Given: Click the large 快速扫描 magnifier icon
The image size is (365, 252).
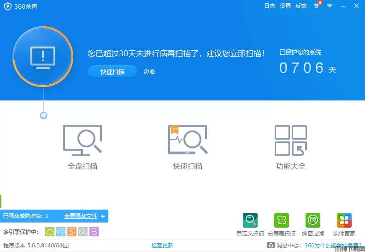Looking at the screenshot, I should point(188,141).
